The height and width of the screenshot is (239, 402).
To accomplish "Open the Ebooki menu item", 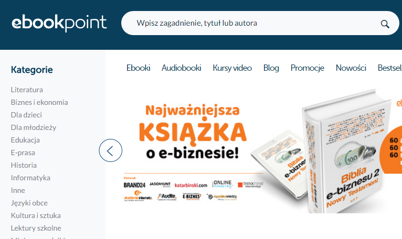I will pyautogui.click(x=139, y=68).
